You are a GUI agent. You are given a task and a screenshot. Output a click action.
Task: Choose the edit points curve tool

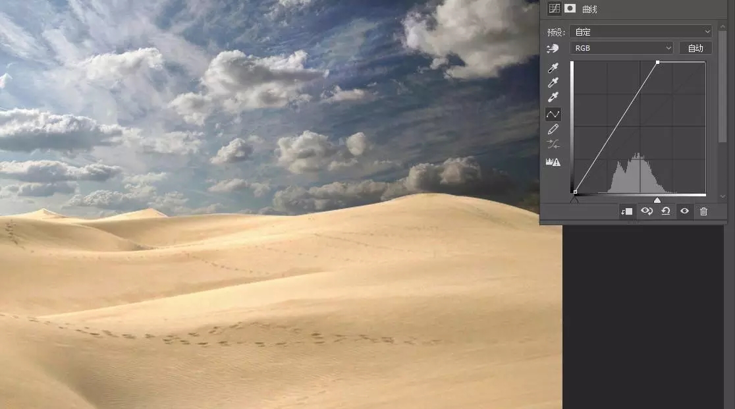click(x=553, y=114)
